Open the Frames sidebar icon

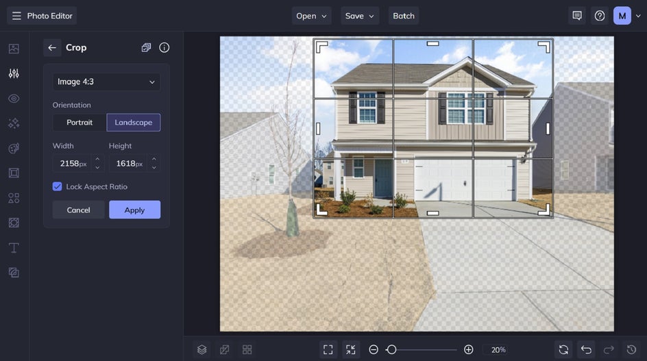(x=14, y=173)
